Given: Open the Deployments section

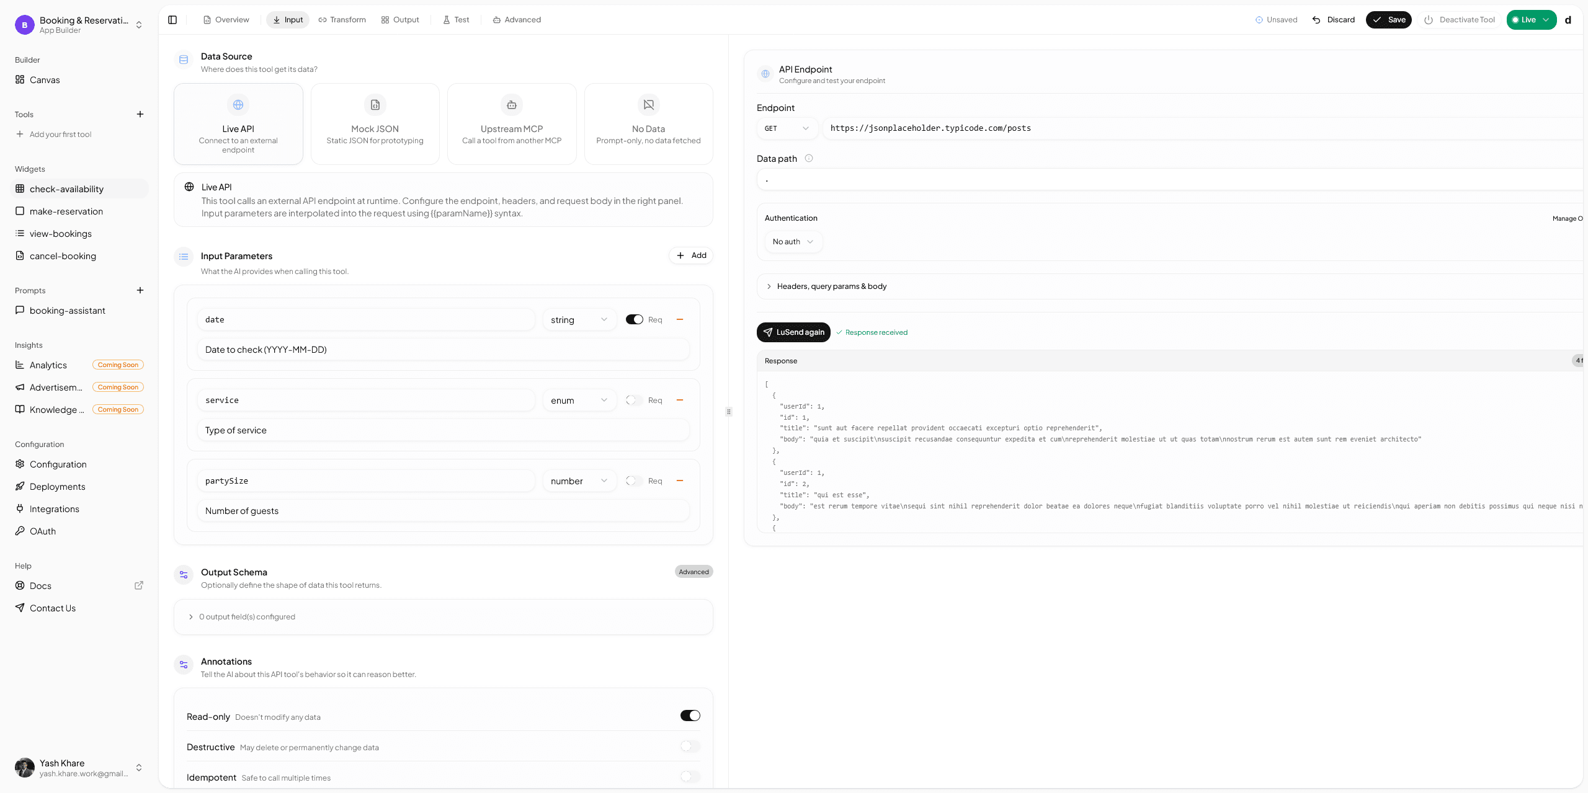Looking at the screenshot, I should click(57, 486).
